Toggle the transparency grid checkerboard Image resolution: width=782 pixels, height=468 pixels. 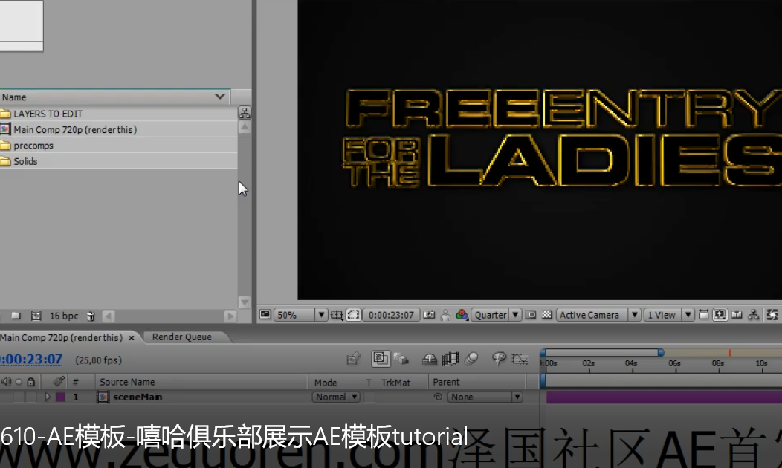(x=546, y=315)
